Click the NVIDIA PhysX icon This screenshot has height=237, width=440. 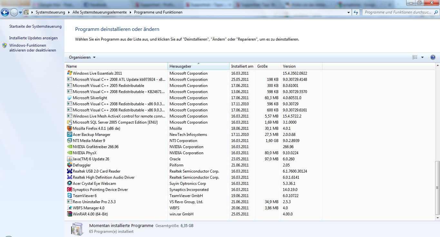click(69, 153)
